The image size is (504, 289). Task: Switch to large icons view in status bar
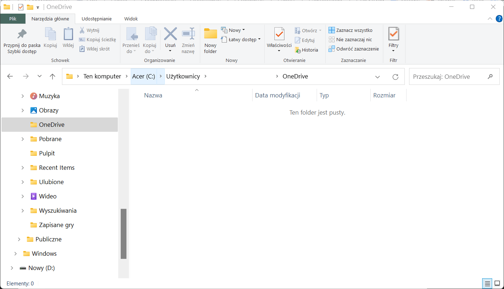pyautogui.click(x=497, y=284)
